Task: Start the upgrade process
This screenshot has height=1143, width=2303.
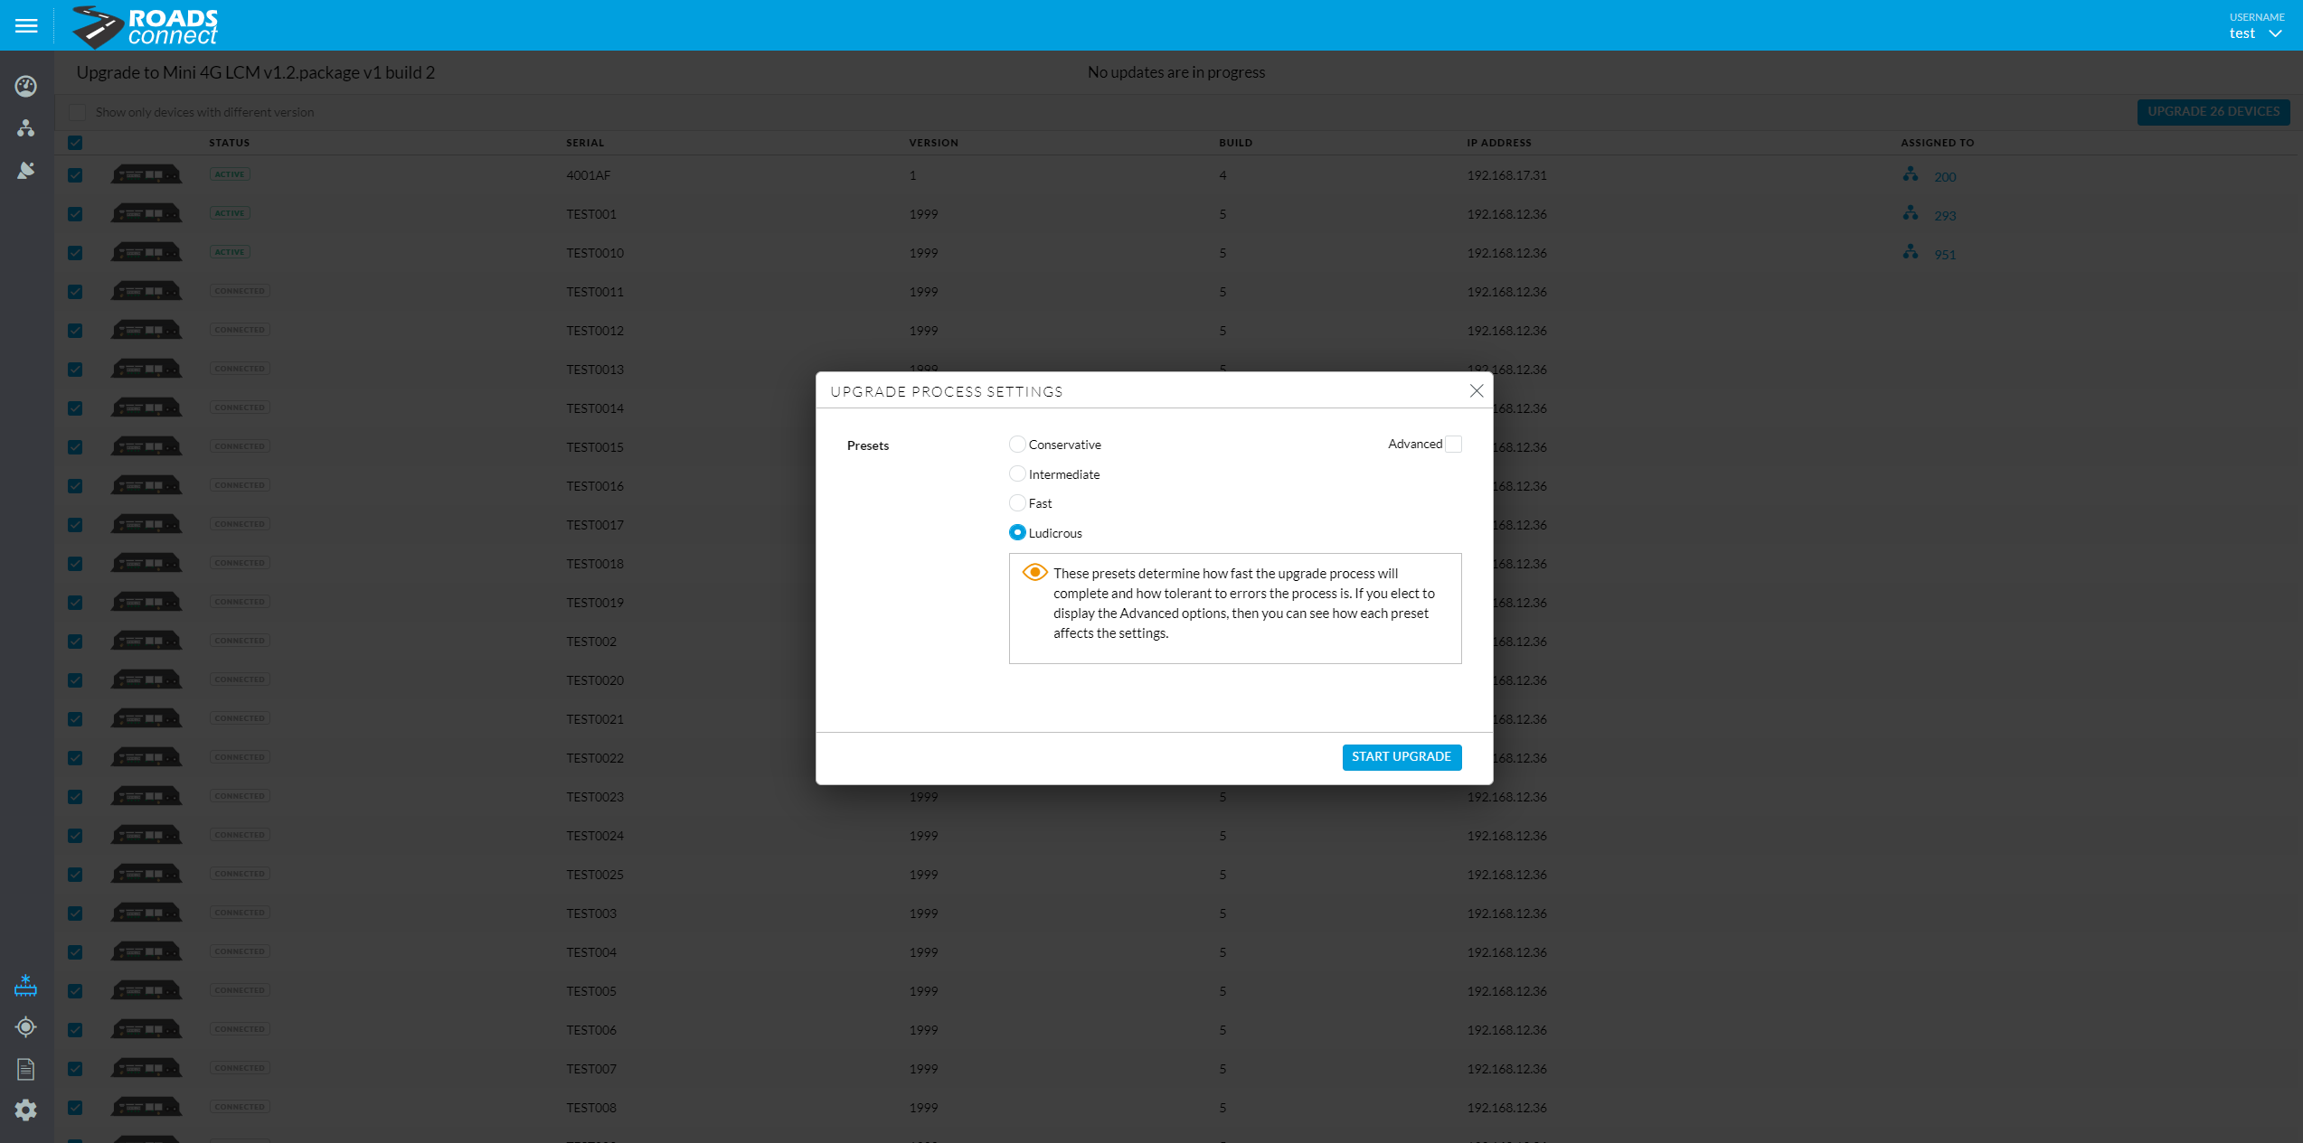Action: (1402, 757)
